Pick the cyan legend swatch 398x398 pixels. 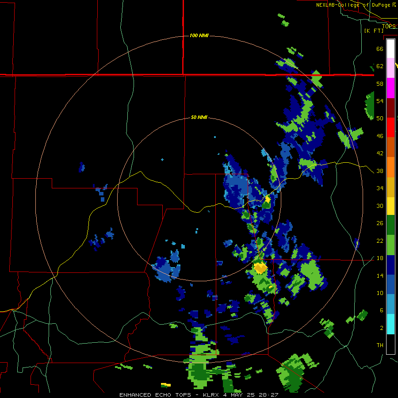point(390,324)
